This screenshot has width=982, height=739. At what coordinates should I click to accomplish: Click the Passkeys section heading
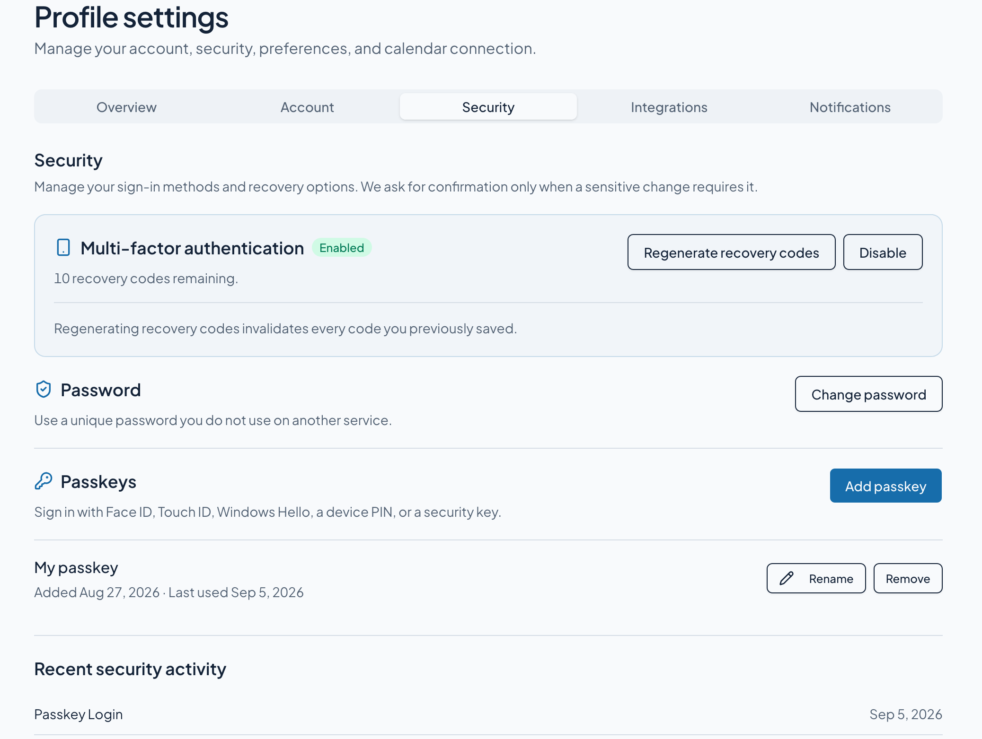click(98, 482)
